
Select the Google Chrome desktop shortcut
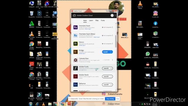[x=32, y=46]
